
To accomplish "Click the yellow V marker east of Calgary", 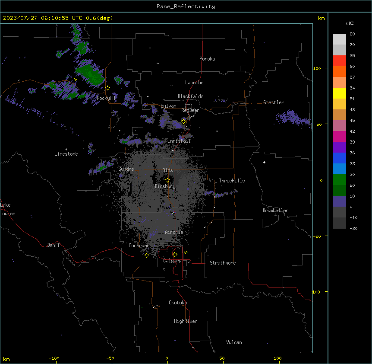I will tap(185, 252).
